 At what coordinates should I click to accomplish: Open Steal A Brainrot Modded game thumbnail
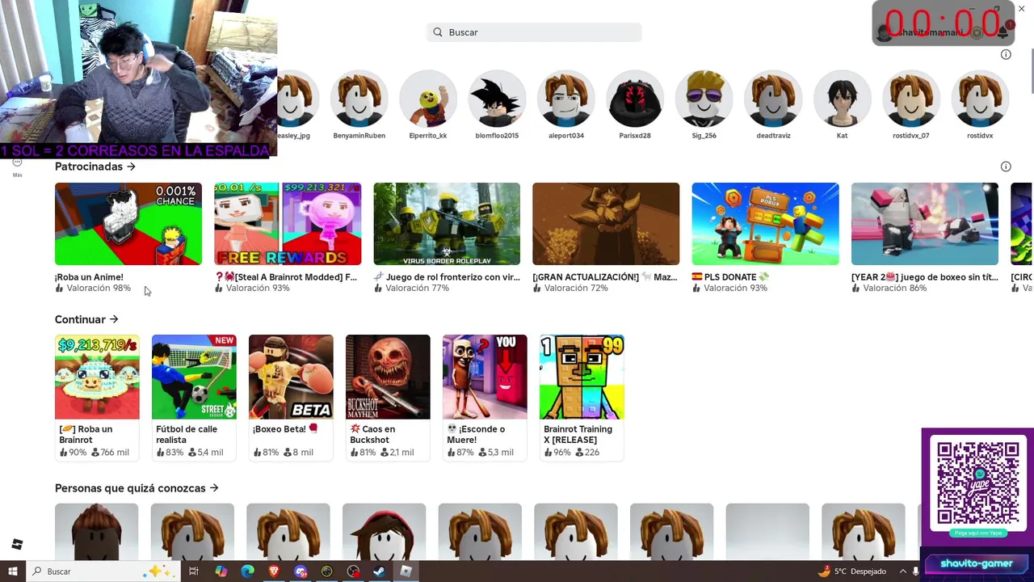(288, 224)
